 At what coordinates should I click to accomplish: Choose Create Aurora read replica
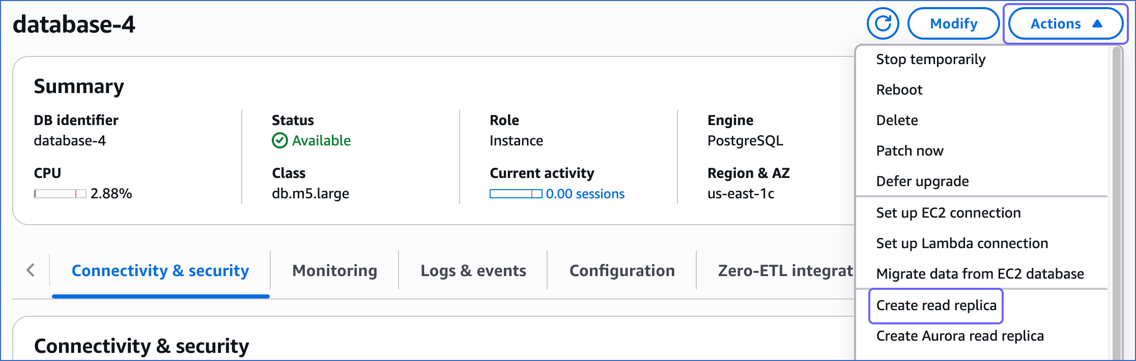pos(960,336)
